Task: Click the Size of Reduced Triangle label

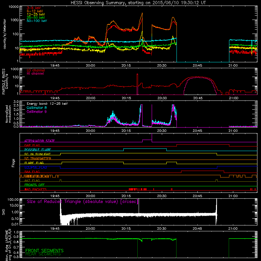Action: [x=83, y=202]
